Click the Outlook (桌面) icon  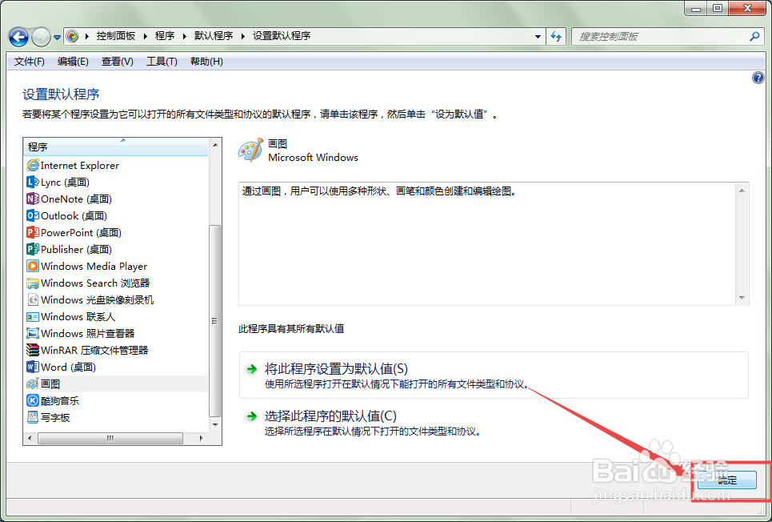tap(33, 215)
